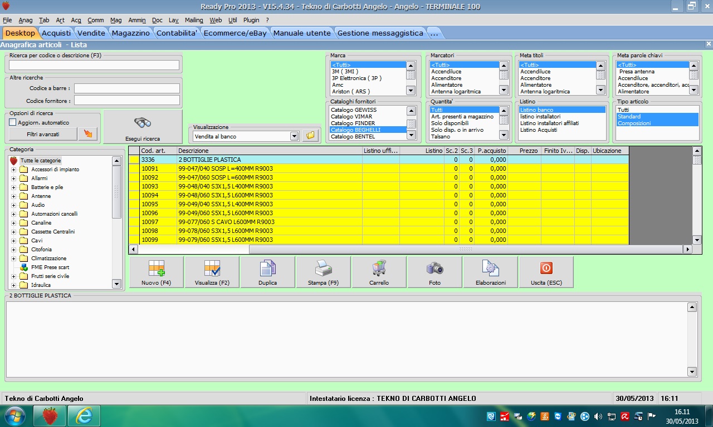Click the Descrizione column header
Viewport: 713px width, 427px height.
tap(270, 151)
